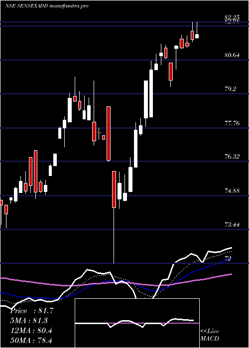
Task: Click the long-wick red candle reaching 72
Action: coord(114,189)
